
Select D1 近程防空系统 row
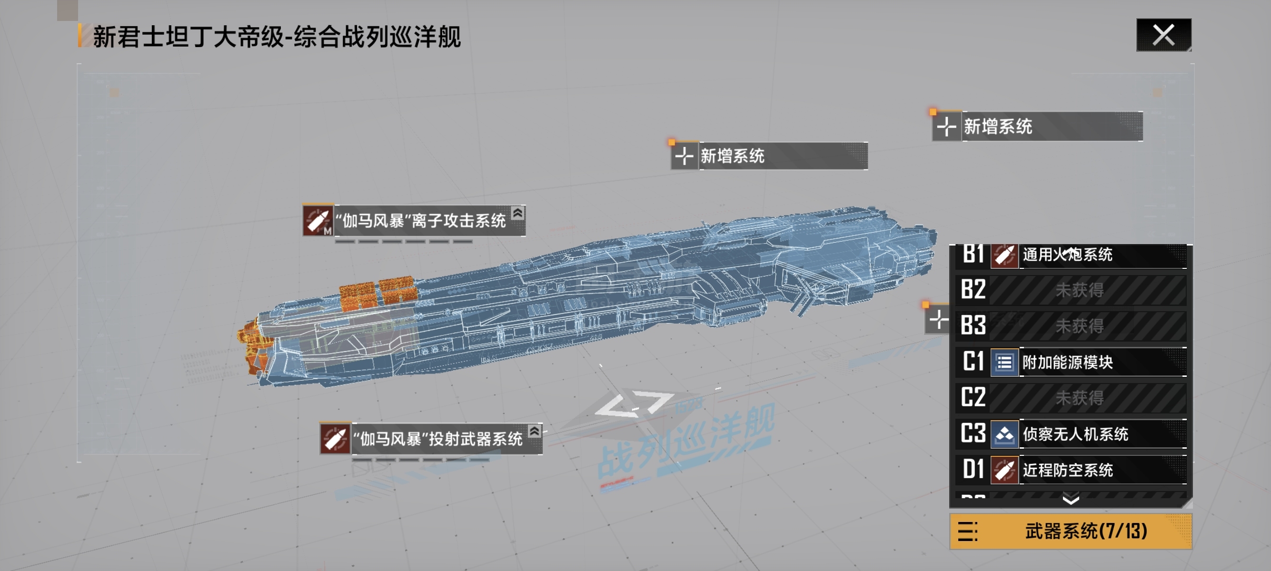(1071, 470)
